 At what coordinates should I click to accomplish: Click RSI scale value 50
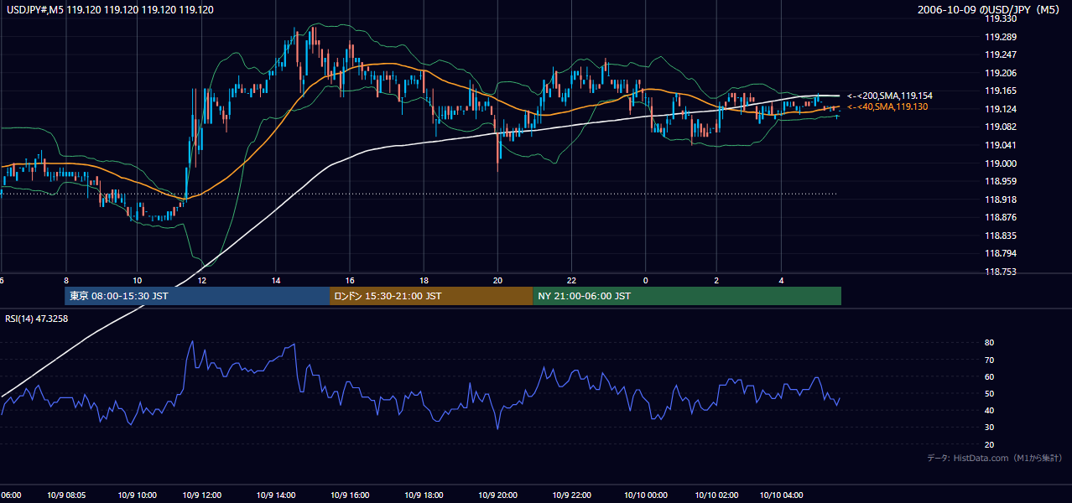click(x=990, y=393)
